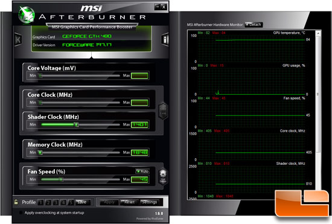Click the Fan Speed value field
The width and height of the screenshot is (332, 224).
(139, 179)
